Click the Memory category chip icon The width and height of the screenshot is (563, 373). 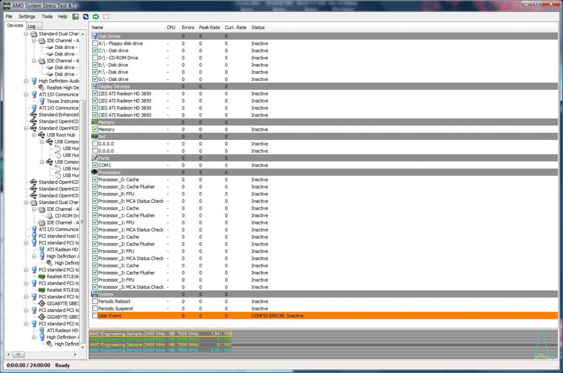tap(95, 122)
